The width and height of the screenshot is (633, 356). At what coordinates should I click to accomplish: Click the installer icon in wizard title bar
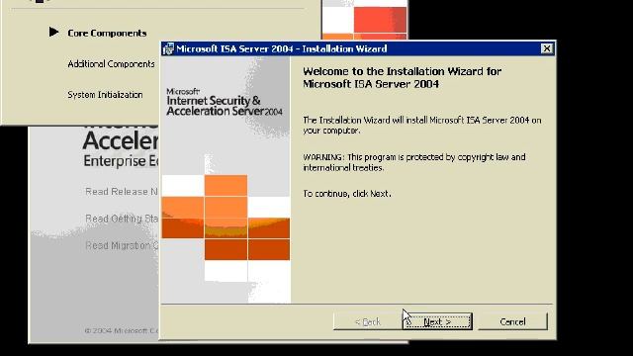pyautogui.click(x=168, y=48)
